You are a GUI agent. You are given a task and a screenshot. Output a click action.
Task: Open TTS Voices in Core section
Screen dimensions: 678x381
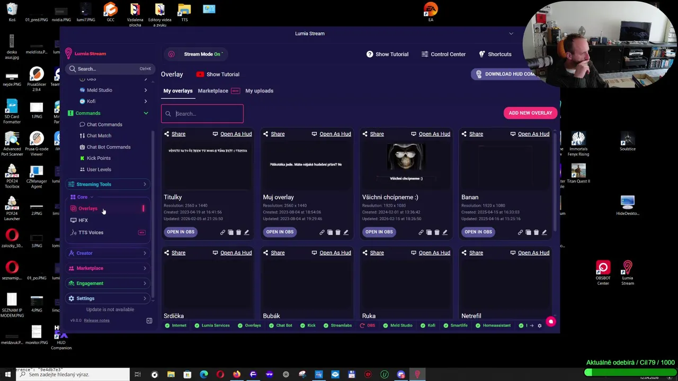91,232
